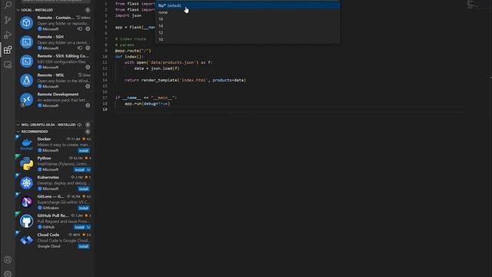Open the gear for Remote - WSL
The image size is (492, 277).
[88, 86]
